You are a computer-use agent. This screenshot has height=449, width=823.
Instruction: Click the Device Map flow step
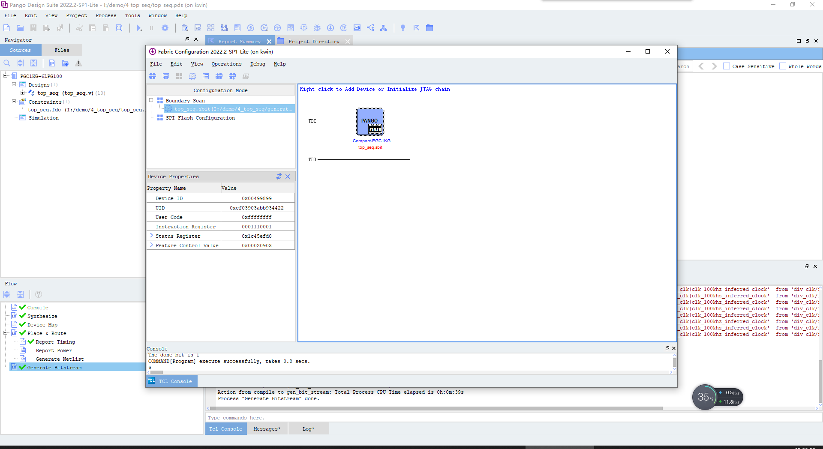click(42, 325)
